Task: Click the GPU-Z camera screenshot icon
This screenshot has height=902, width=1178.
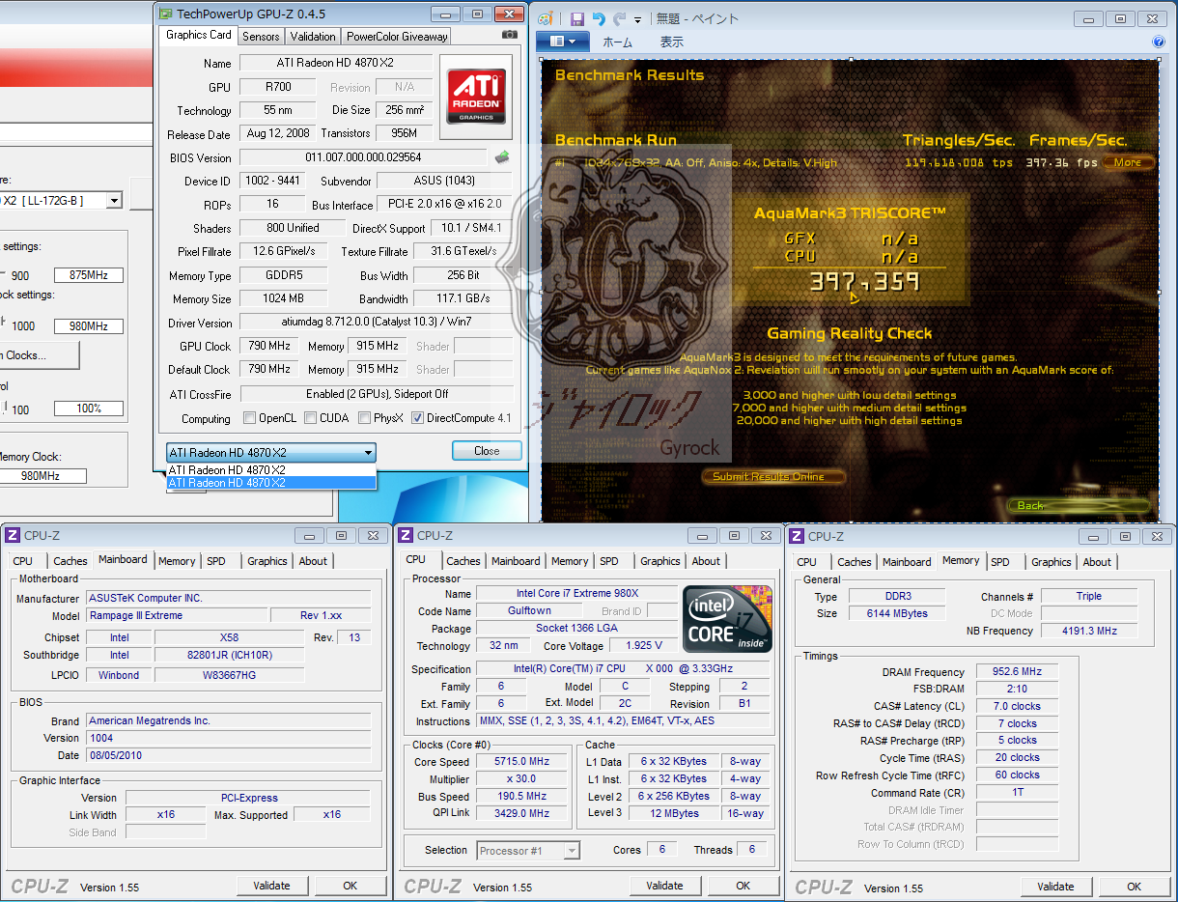Action: click(510, 35)
